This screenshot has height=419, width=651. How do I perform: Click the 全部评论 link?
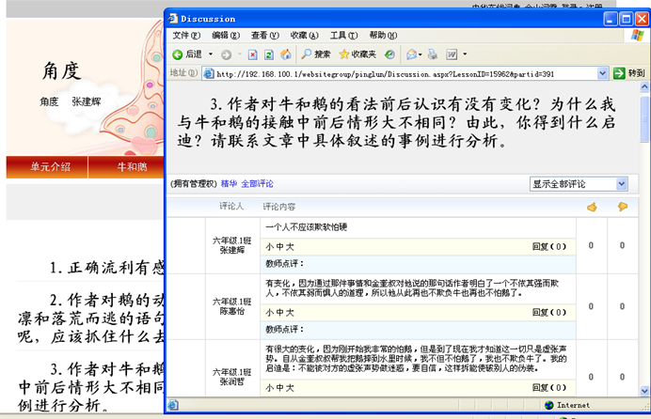tap(257, 184)
